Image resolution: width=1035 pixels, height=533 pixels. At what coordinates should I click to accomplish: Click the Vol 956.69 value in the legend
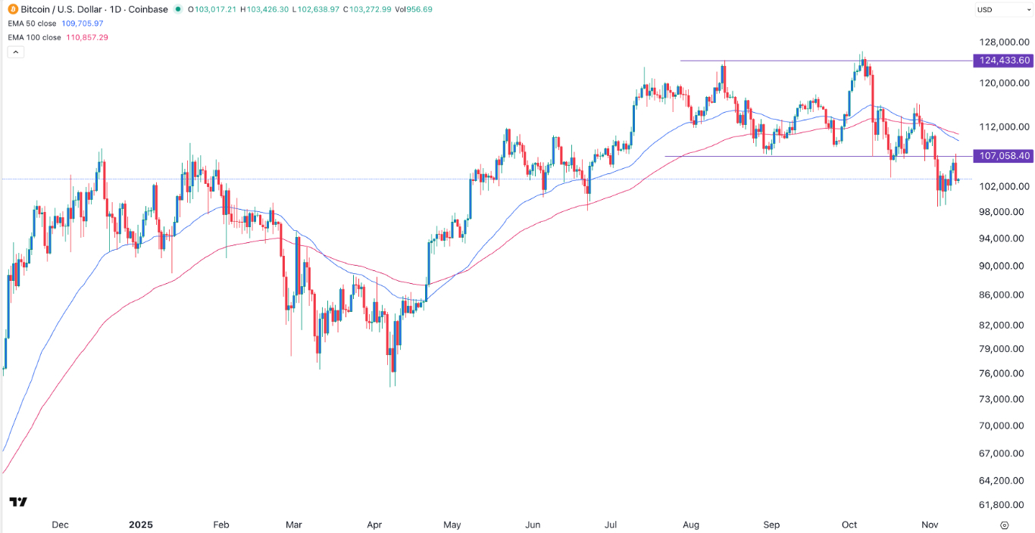[x=414, y=10]
